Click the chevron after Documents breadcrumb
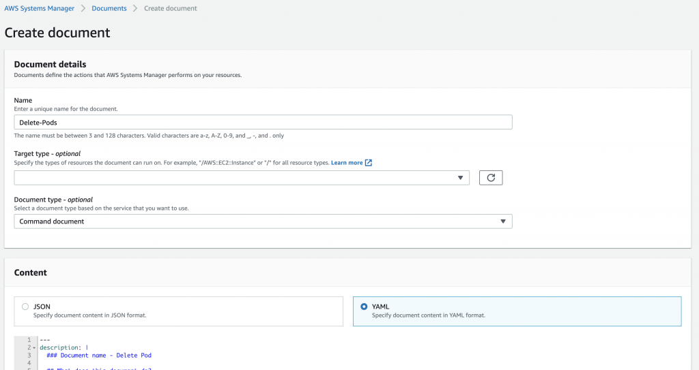699x370 pixels. click(134, 9)
